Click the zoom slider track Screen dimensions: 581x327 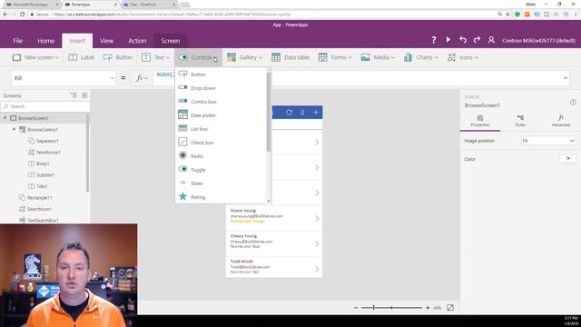pos(391,308)
